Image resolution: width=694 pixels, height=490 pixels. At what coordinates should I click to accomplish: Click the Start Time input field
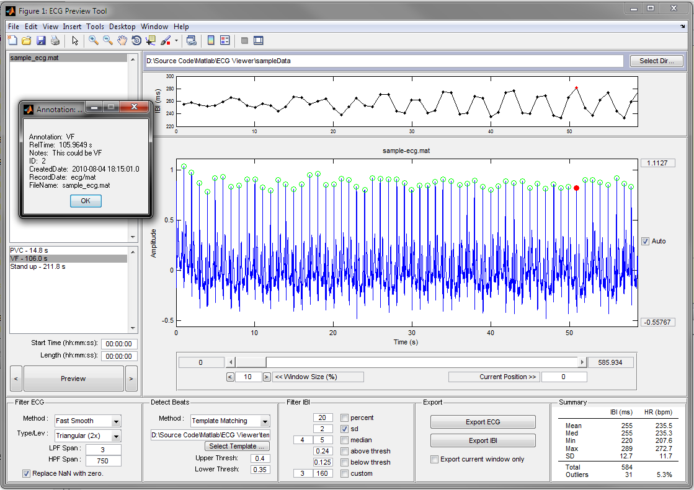click(x=119, y=344)
